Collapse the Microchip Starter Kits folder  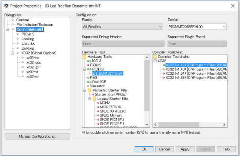point(84,90)
